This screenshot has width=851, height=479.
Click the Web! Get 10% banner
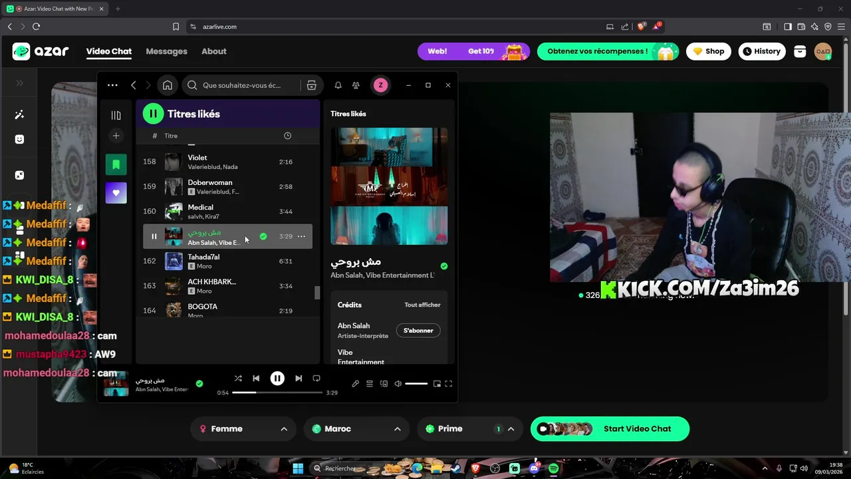pyautogui.click(x=473, y=51)
